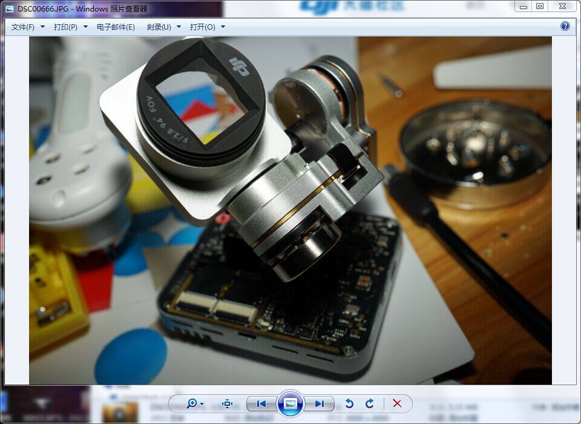Viewport: 581px width, 424px height.
Task: Expand the arrow next to 打印(P)
Action: (85, 27)
